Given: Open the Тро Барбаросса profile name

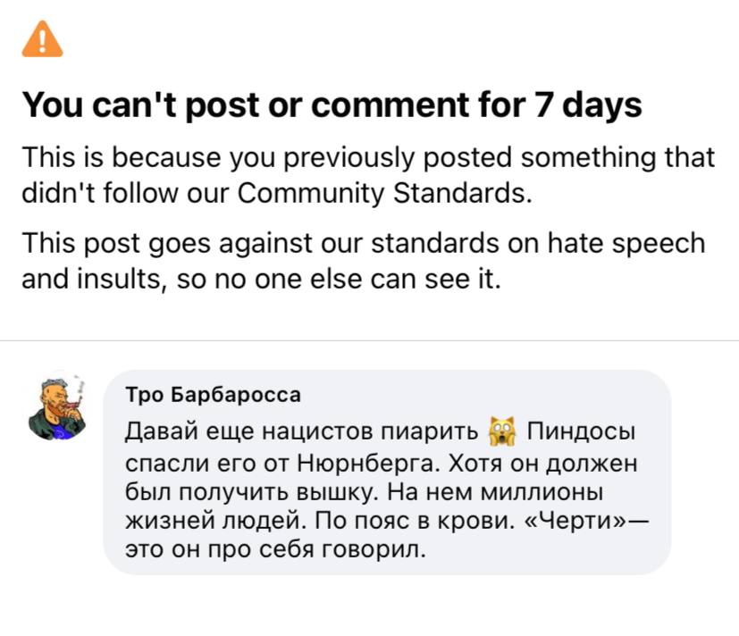Looking at the screenshot, I should click(x=214, y=394).
